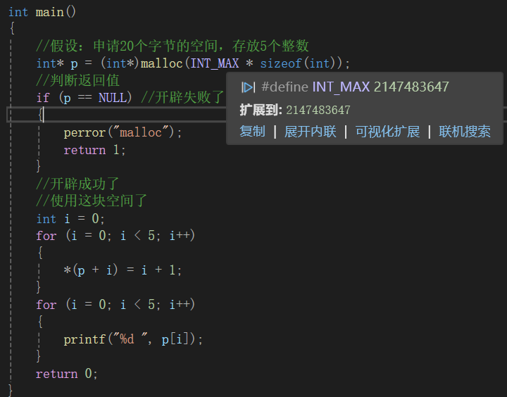This screenshot has width=507, height=397.
Task: Click the malloc function name
Action: point(162,63)
